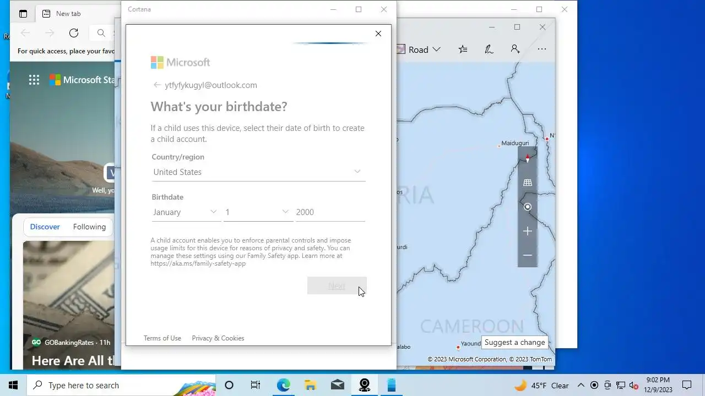Open Terms of Use link

pyautogui.click(x=162, y=338)
